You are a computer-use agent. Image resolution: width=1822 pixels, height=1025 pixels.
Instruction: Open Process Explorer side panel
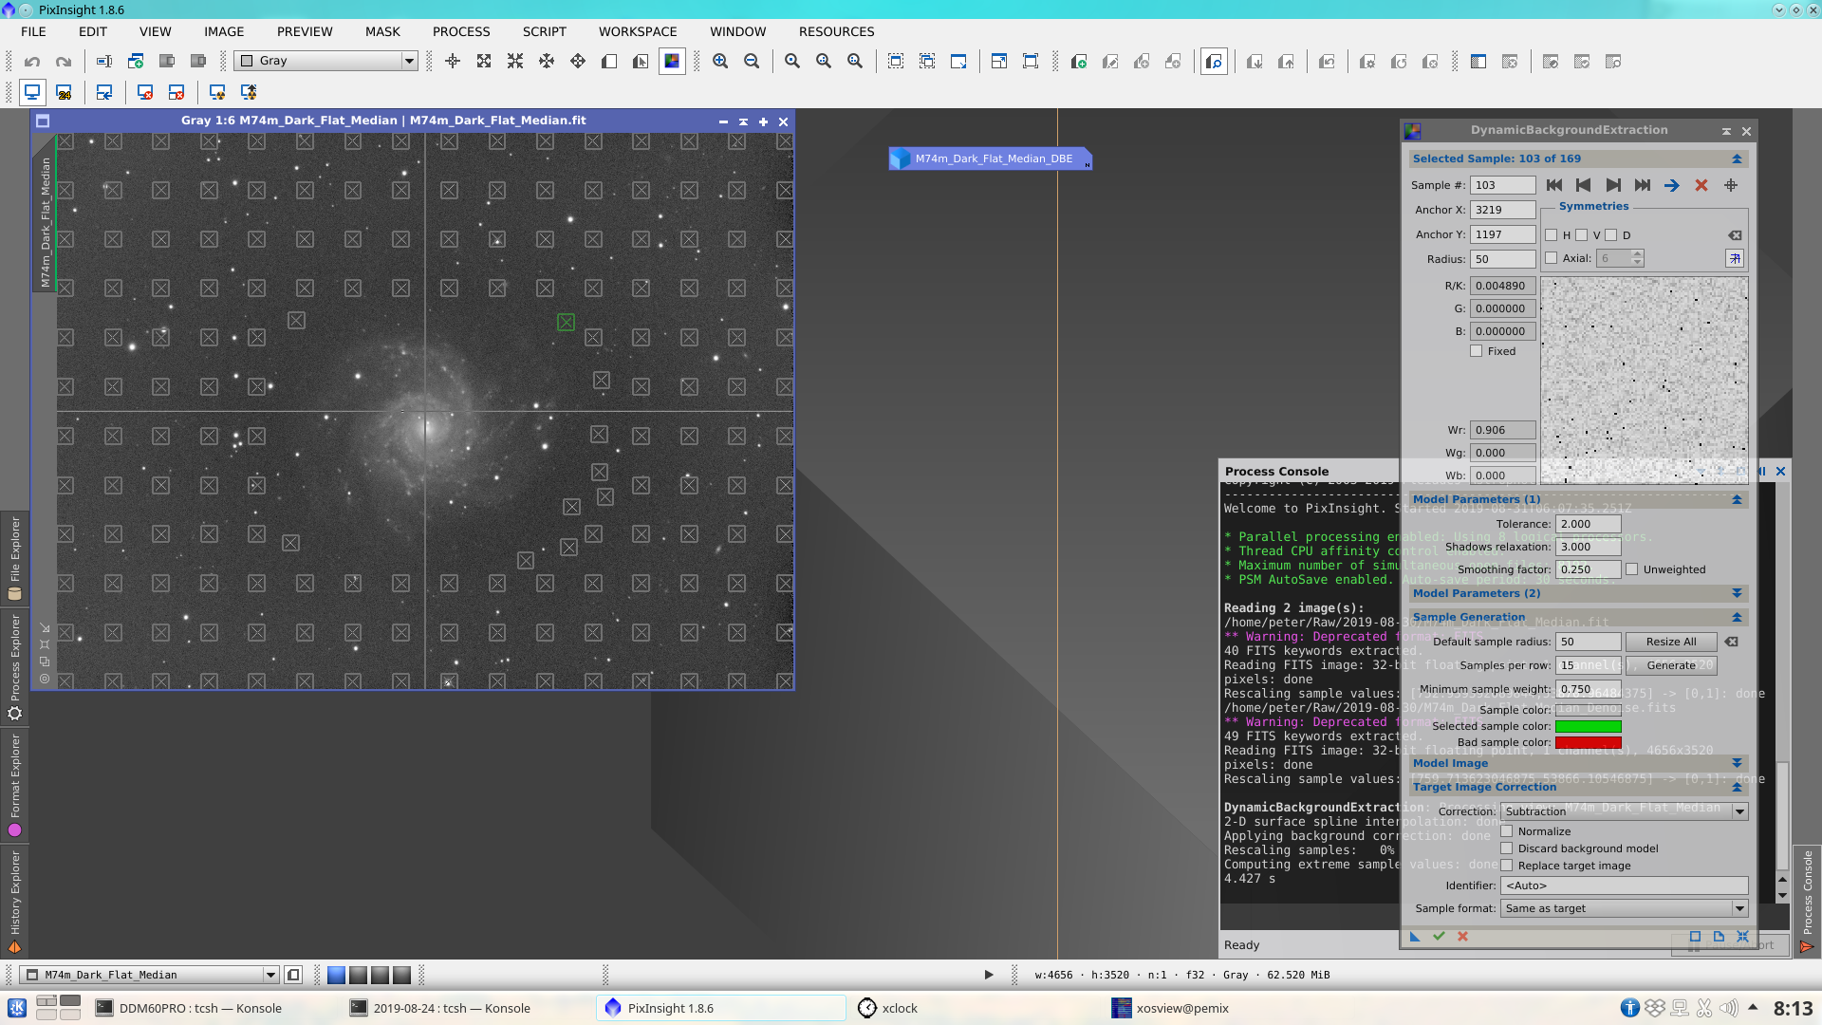(x=14, y=667)
